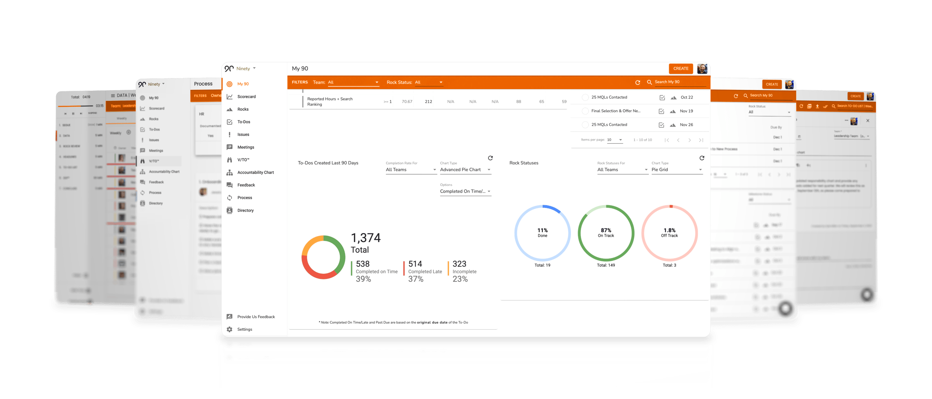Select the Accountability Chart section

click(255, 172)
